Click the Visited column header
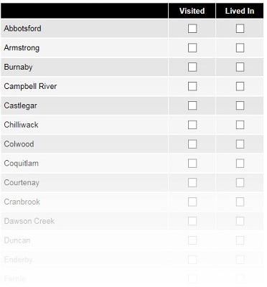The height and width of the screenshot is (287, 267). 192,11
